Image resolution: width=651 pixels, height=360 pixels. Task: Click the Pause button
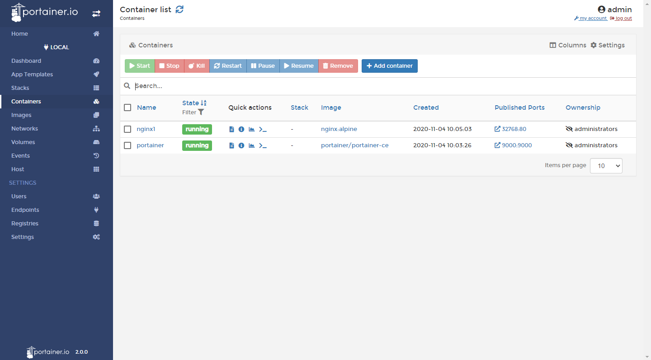point(263,66)
